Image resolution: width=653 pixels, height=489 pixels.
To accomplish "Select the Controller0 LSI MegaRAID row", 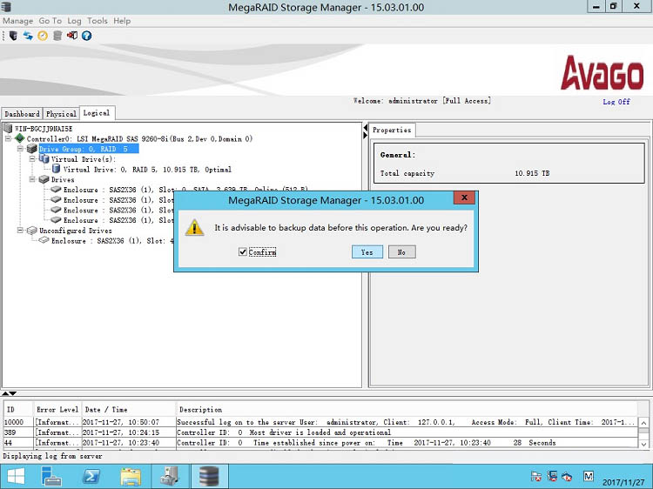I will coord(139,138).
